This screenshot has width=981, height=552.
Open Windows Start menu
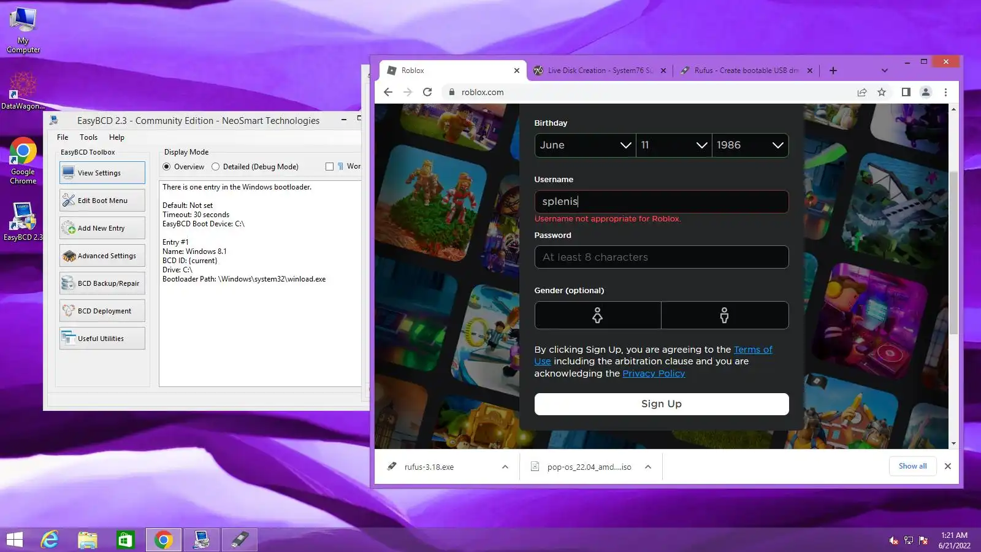(x=14, y=540)
